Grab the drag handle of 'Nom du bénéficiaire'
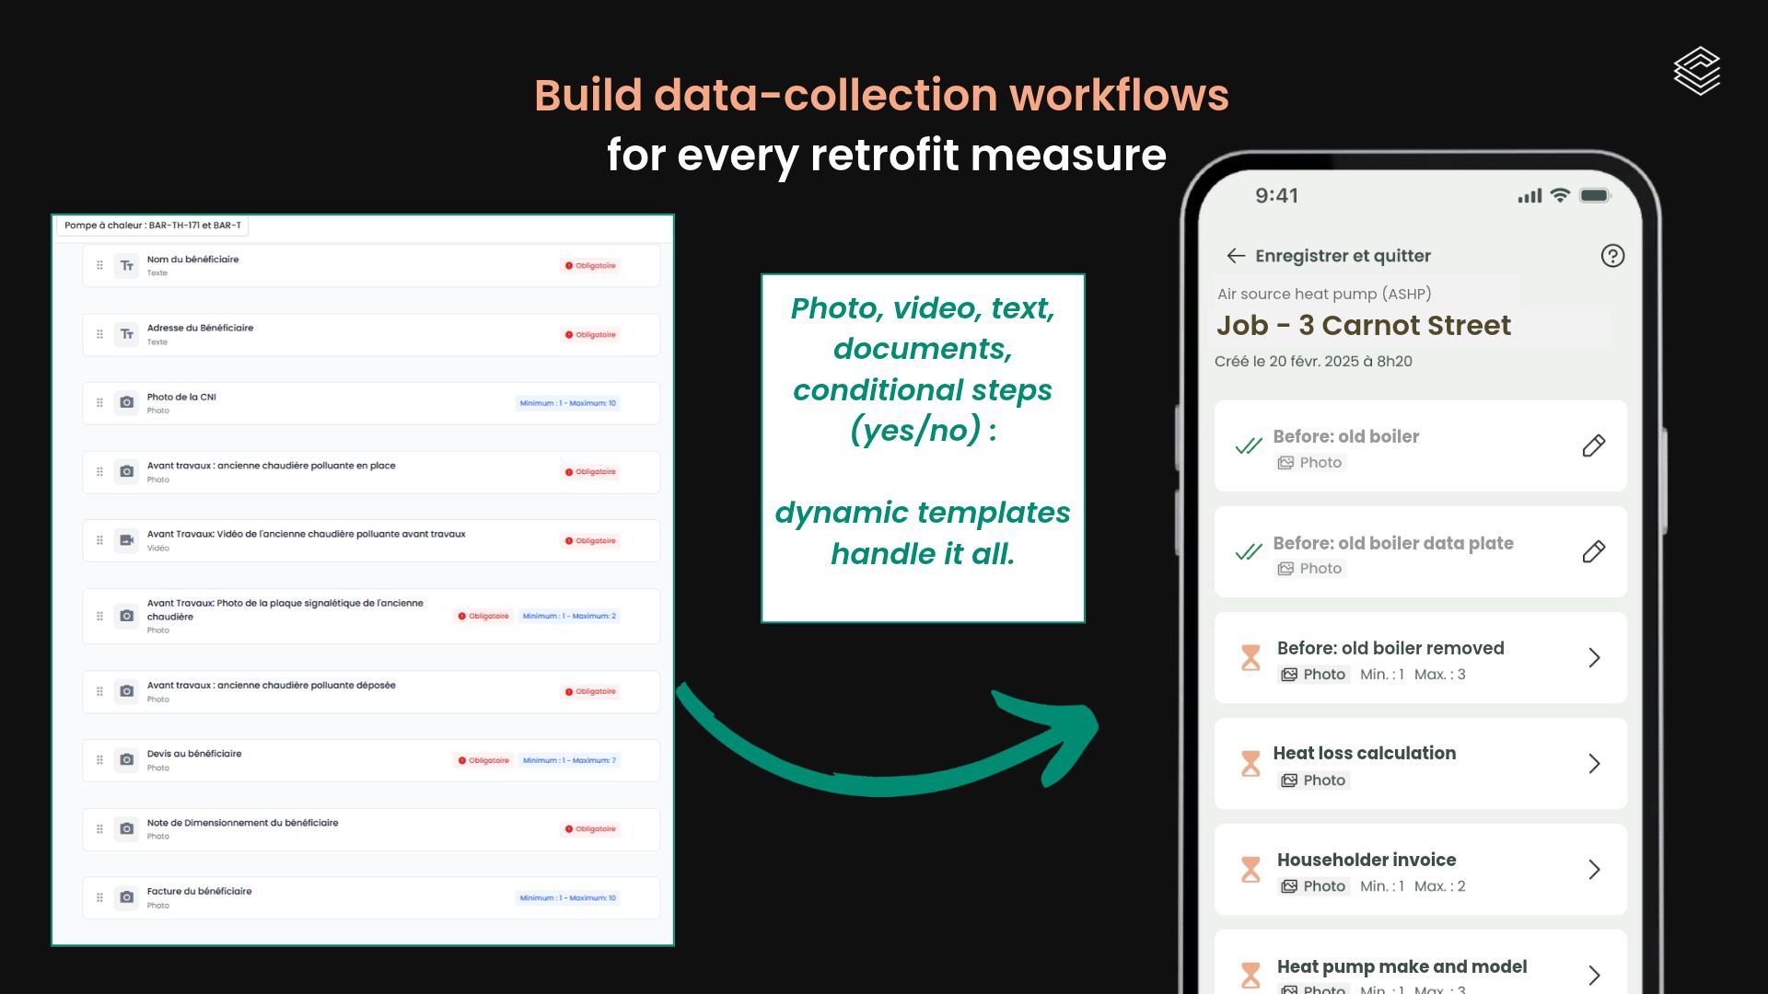The width and height of the screenshot is (1768, 994). 99,265
